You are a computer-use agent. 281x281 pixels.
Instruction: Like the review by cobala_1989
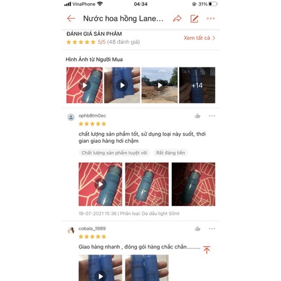coord(197,229)
